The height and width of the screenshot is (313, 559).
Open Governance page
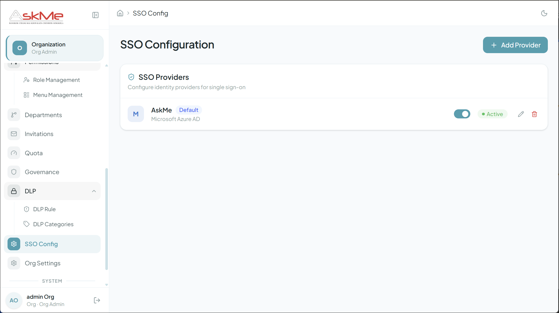52,172
